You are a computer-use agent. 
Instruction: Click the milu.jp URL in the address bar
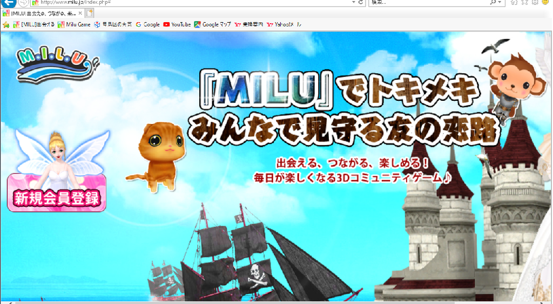(76, 2)
